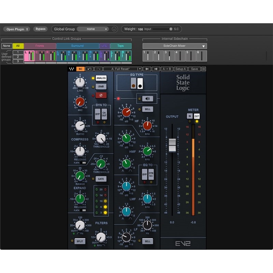Switch the meter to OUT
Image resolution: width=273 pixels, height=273 pixels.
197,116
